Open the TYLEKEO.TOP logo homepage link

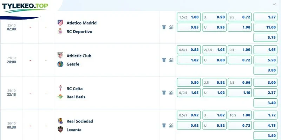tap(25, 7)
